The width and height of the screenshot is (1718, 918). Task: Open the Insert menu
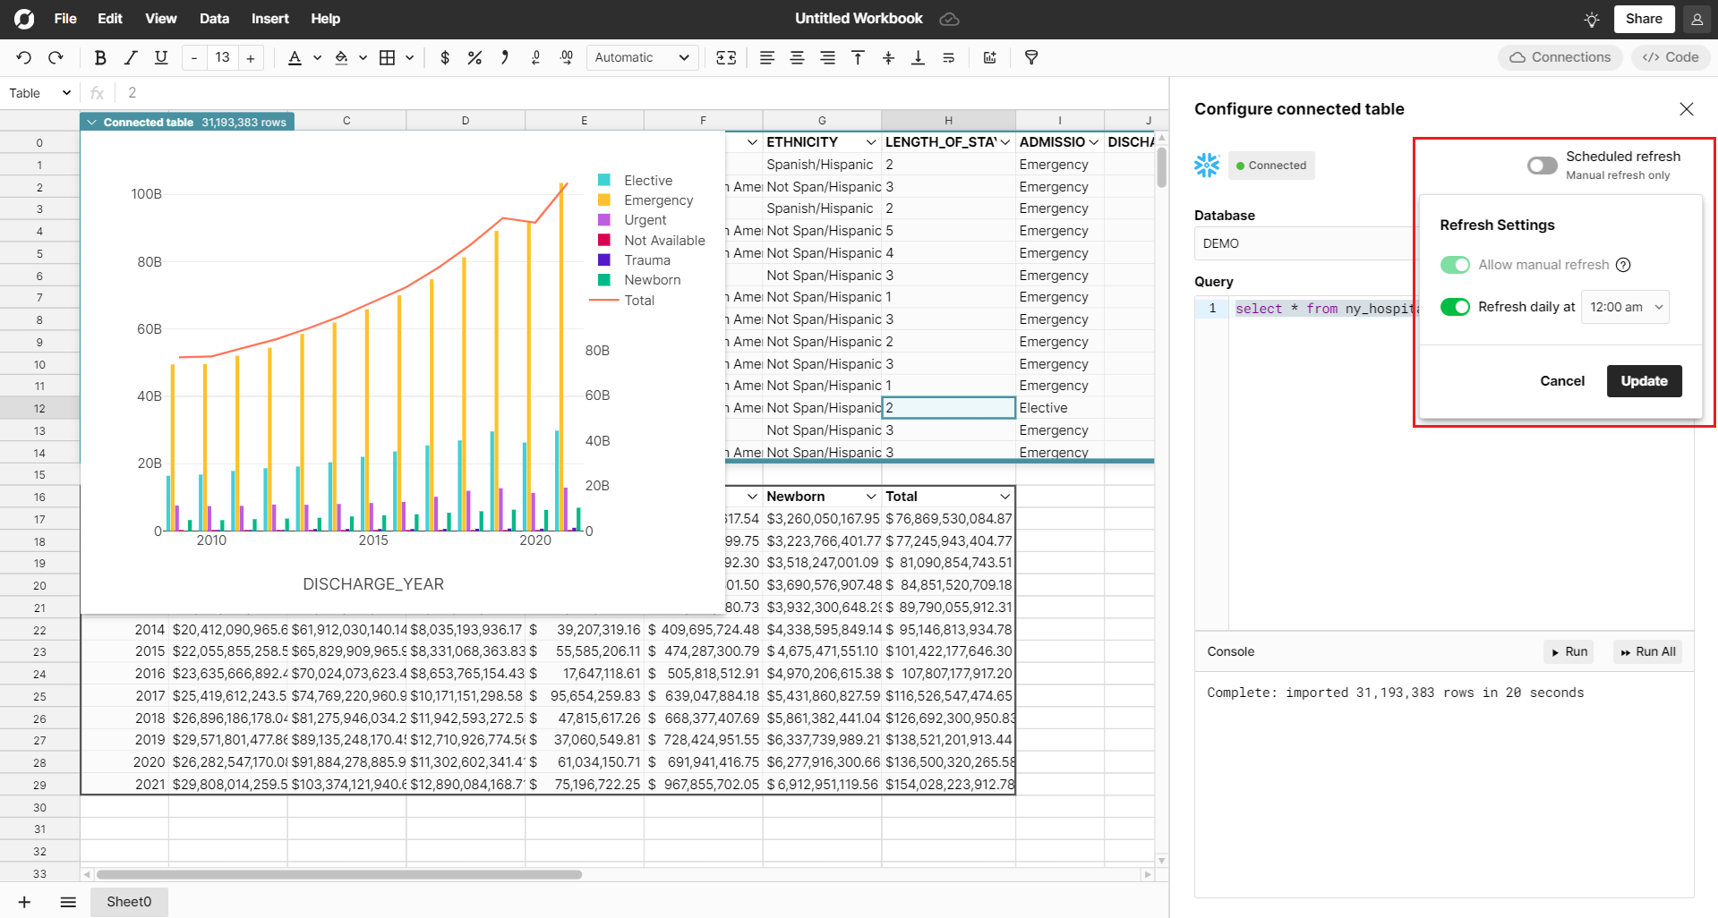[269, 19]
